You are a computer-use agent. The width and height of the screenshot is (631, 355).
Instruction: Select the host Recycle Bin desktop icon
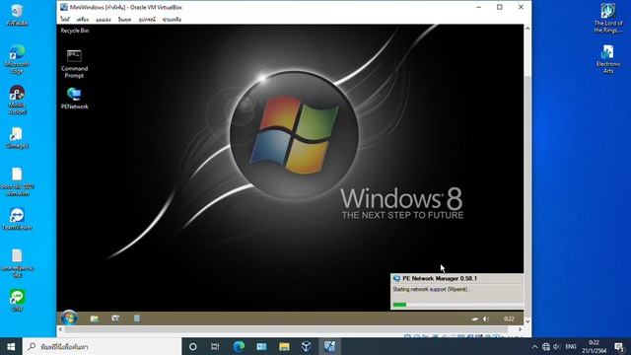pos(17,15)
